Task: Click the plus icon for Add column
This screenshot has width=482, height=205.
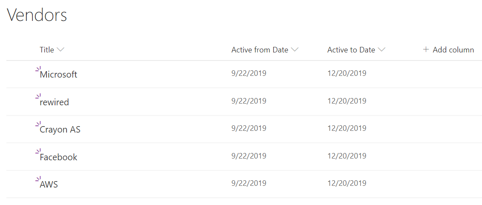Action: click(426, 49)
